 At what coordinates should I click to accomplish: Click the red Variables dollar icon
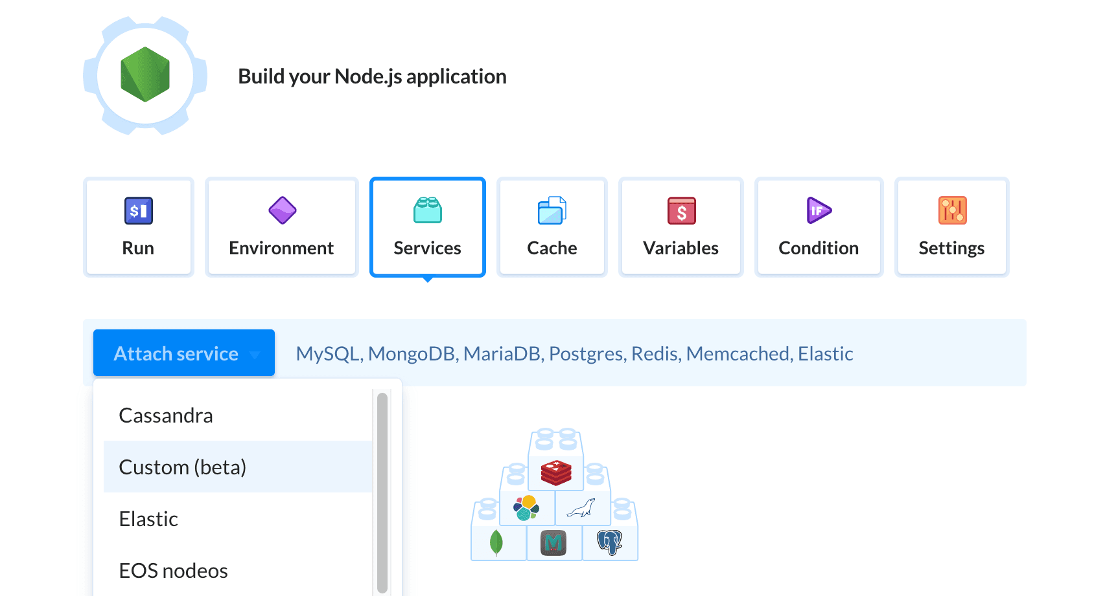point(681,211)
